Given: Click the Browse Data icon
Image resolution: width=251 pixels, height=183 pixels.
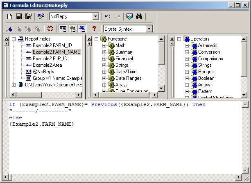Looking at the screenshot, I should point(129,16).
